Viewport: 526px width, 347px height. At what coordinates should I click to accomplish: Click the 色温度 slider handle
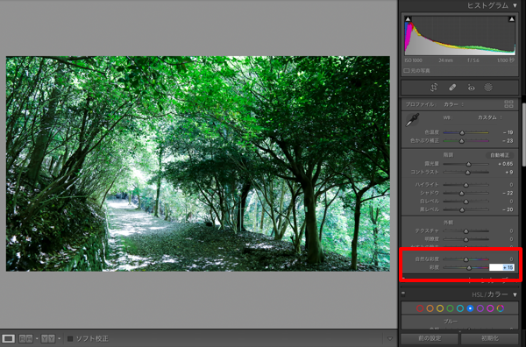(x=462, y=133)
